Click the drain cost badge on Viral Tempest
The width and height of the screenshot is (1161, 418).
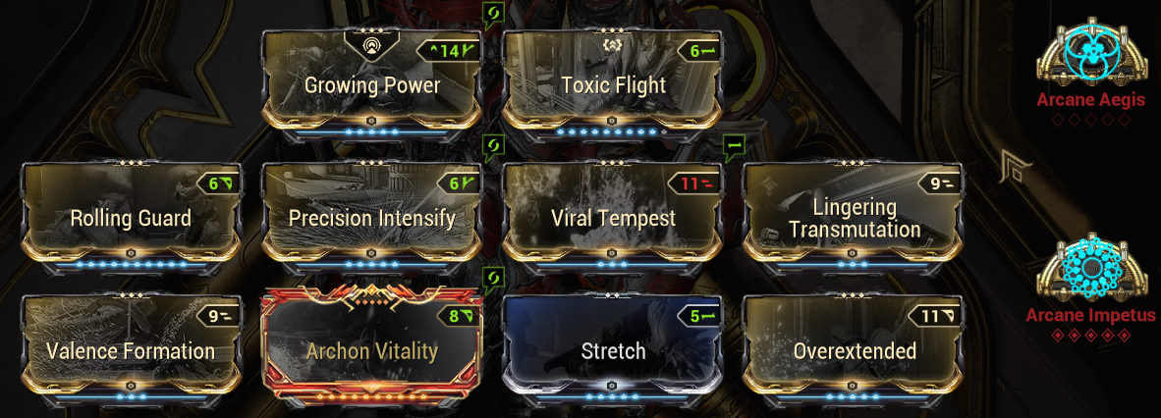click(693, 183)
